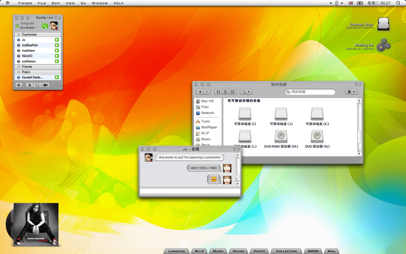The image size is (406, 254).
Task: Switch to icon view in 我的电脑
Action: [218, 92]
